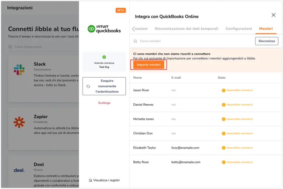Click the integrations search magnifier icon
The image size is (283, 189).
[x=10, y=47]
